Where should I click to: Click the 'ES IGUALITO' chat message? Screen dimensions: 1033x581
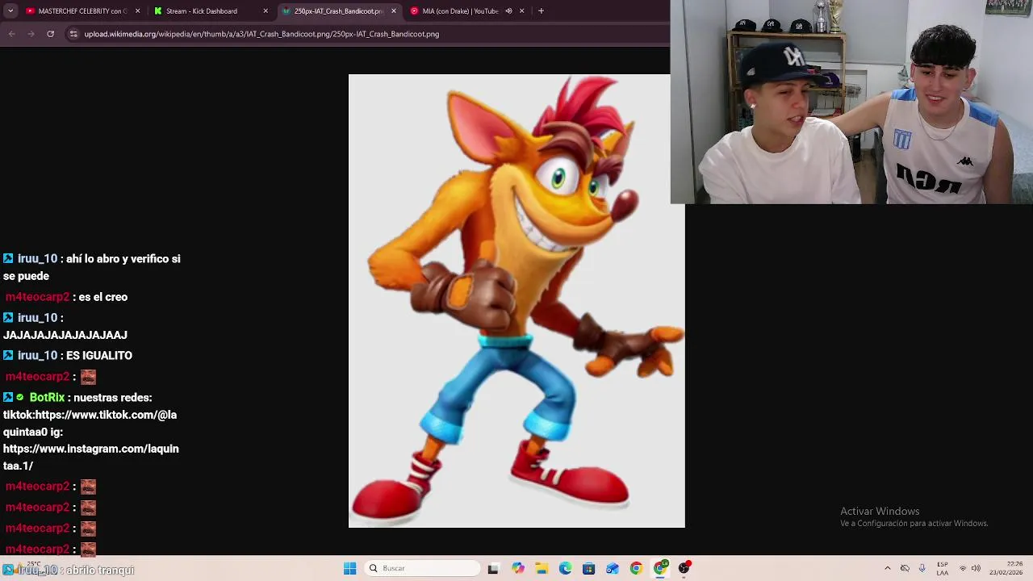[99, 356]
